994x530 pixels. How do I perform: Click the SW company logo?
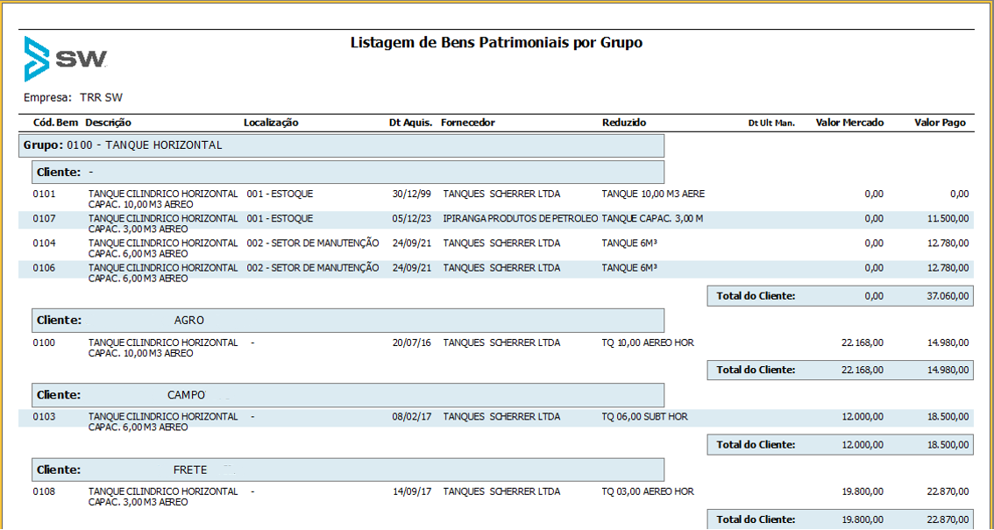pyautogui.click(x=66, y=59)
